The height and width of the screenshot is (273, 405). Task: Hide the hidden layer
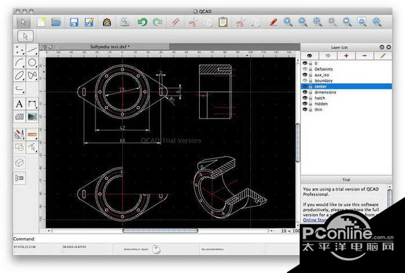coord(305,104)
